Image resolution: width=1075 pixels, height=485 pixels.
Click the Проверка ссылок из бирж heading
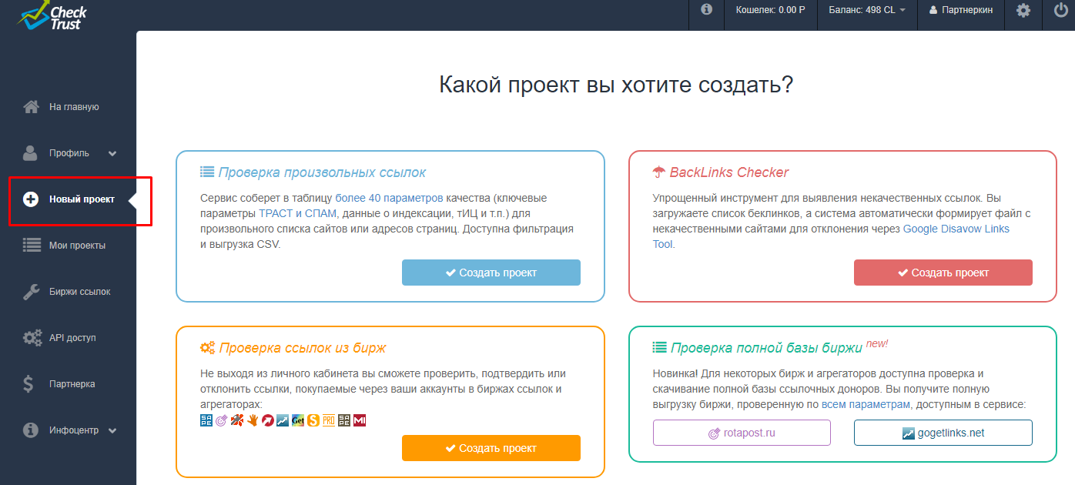(303, 348)
